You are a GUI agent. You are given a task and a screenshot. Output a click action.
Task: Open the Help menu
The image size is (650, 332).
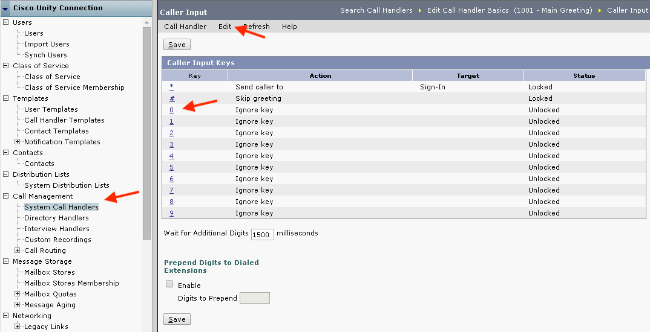click(x=289, y=27)
